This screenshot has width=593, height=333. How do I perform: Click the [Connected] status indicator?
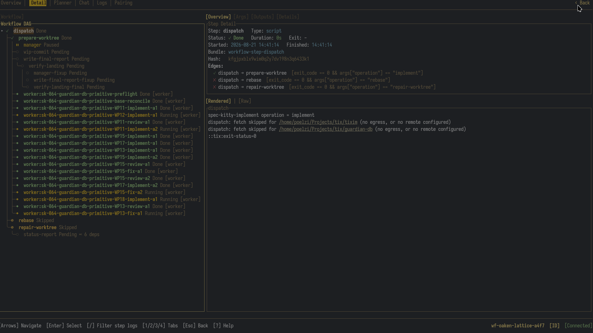578,326
